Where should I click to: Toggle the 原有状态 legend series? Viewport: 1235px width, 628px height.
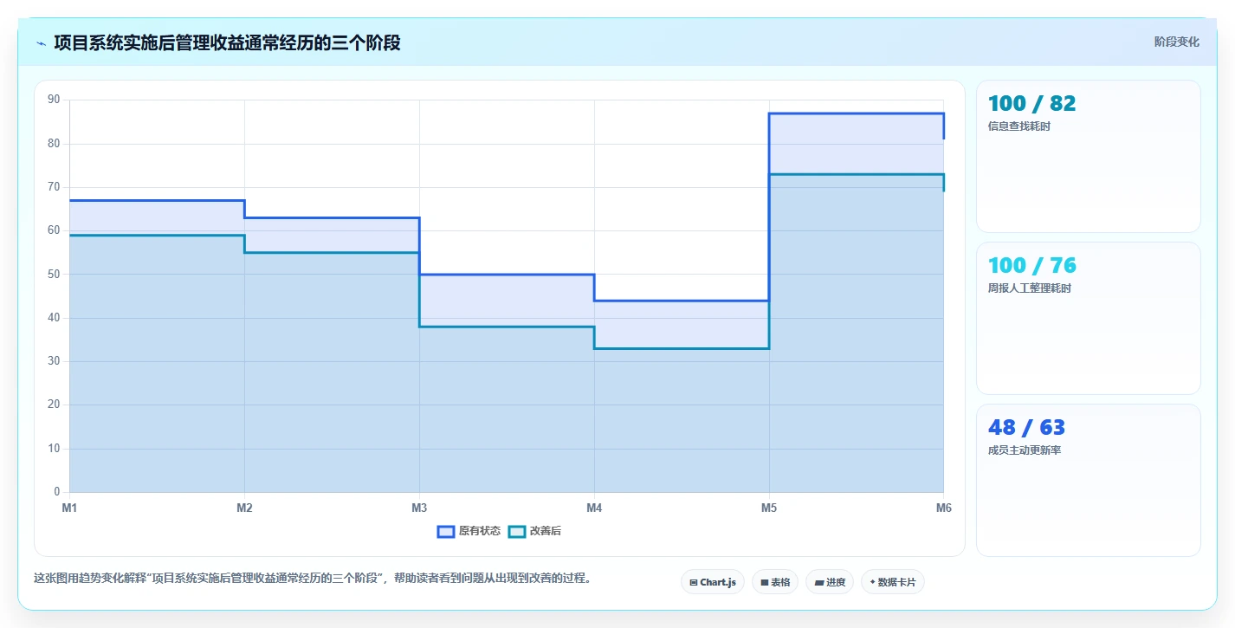pyautogui.click(x=469, y=531)
